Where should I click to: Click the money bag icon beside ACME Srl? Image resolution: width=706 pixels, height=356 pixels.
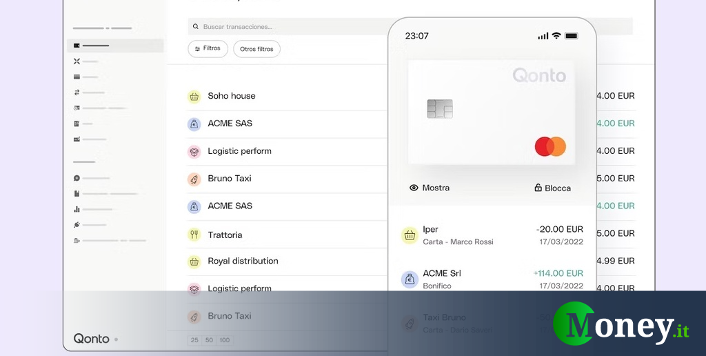410,279
